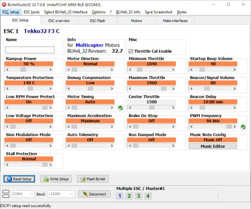Click the BLHeliSuite32 logo in the title bar
The width and height of the screenshot is (251, 209).
[4, 5]
